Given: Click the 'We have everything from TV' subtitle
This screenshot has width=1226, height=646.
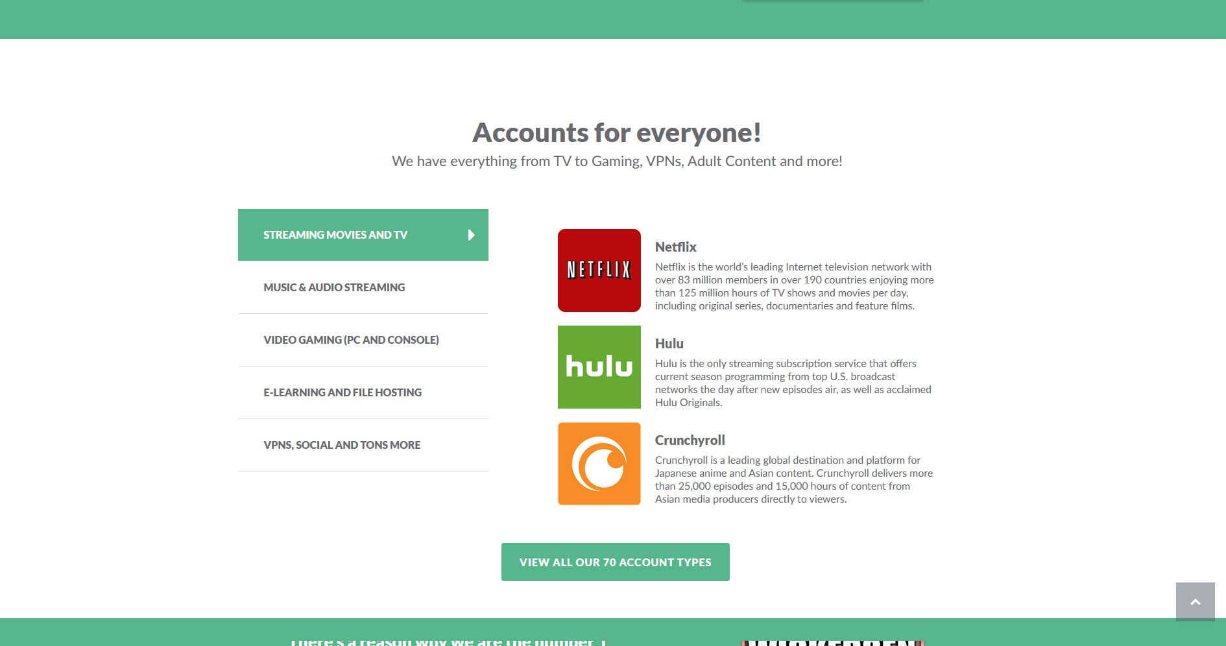Looking at the screenshot, I should tap(617, 161).
